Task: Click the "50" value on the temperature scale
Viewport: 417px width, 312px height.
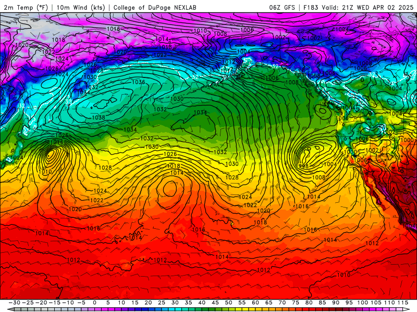Action: pos(228,303)
